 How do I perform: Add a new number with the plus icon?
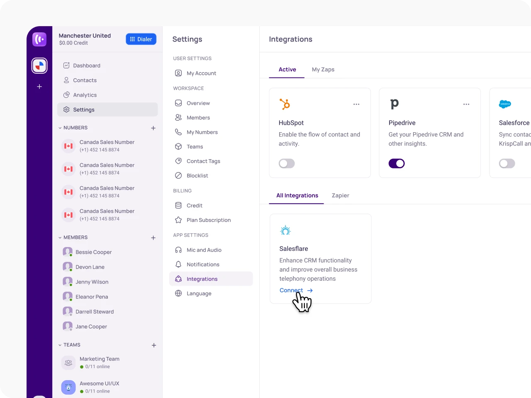pos(153,128)
